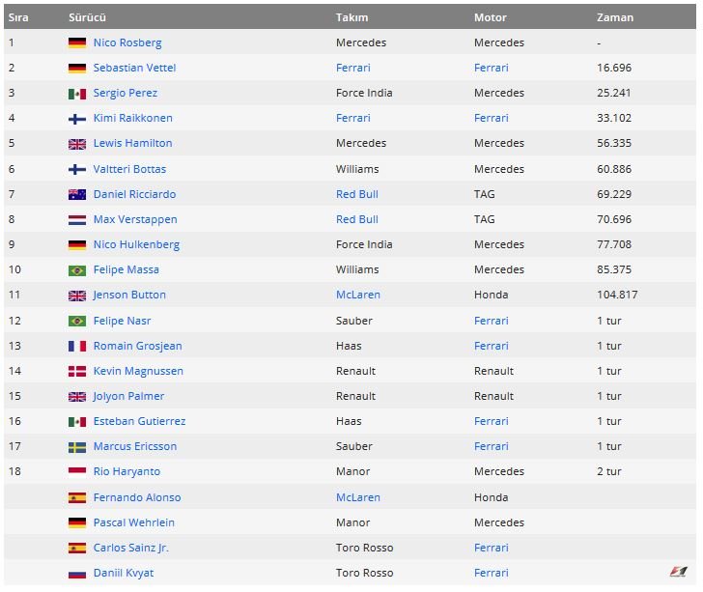Click the Russian flag beside Daniil Kvyat
This screenshot has height=592, width=703.
pos(77,574)
